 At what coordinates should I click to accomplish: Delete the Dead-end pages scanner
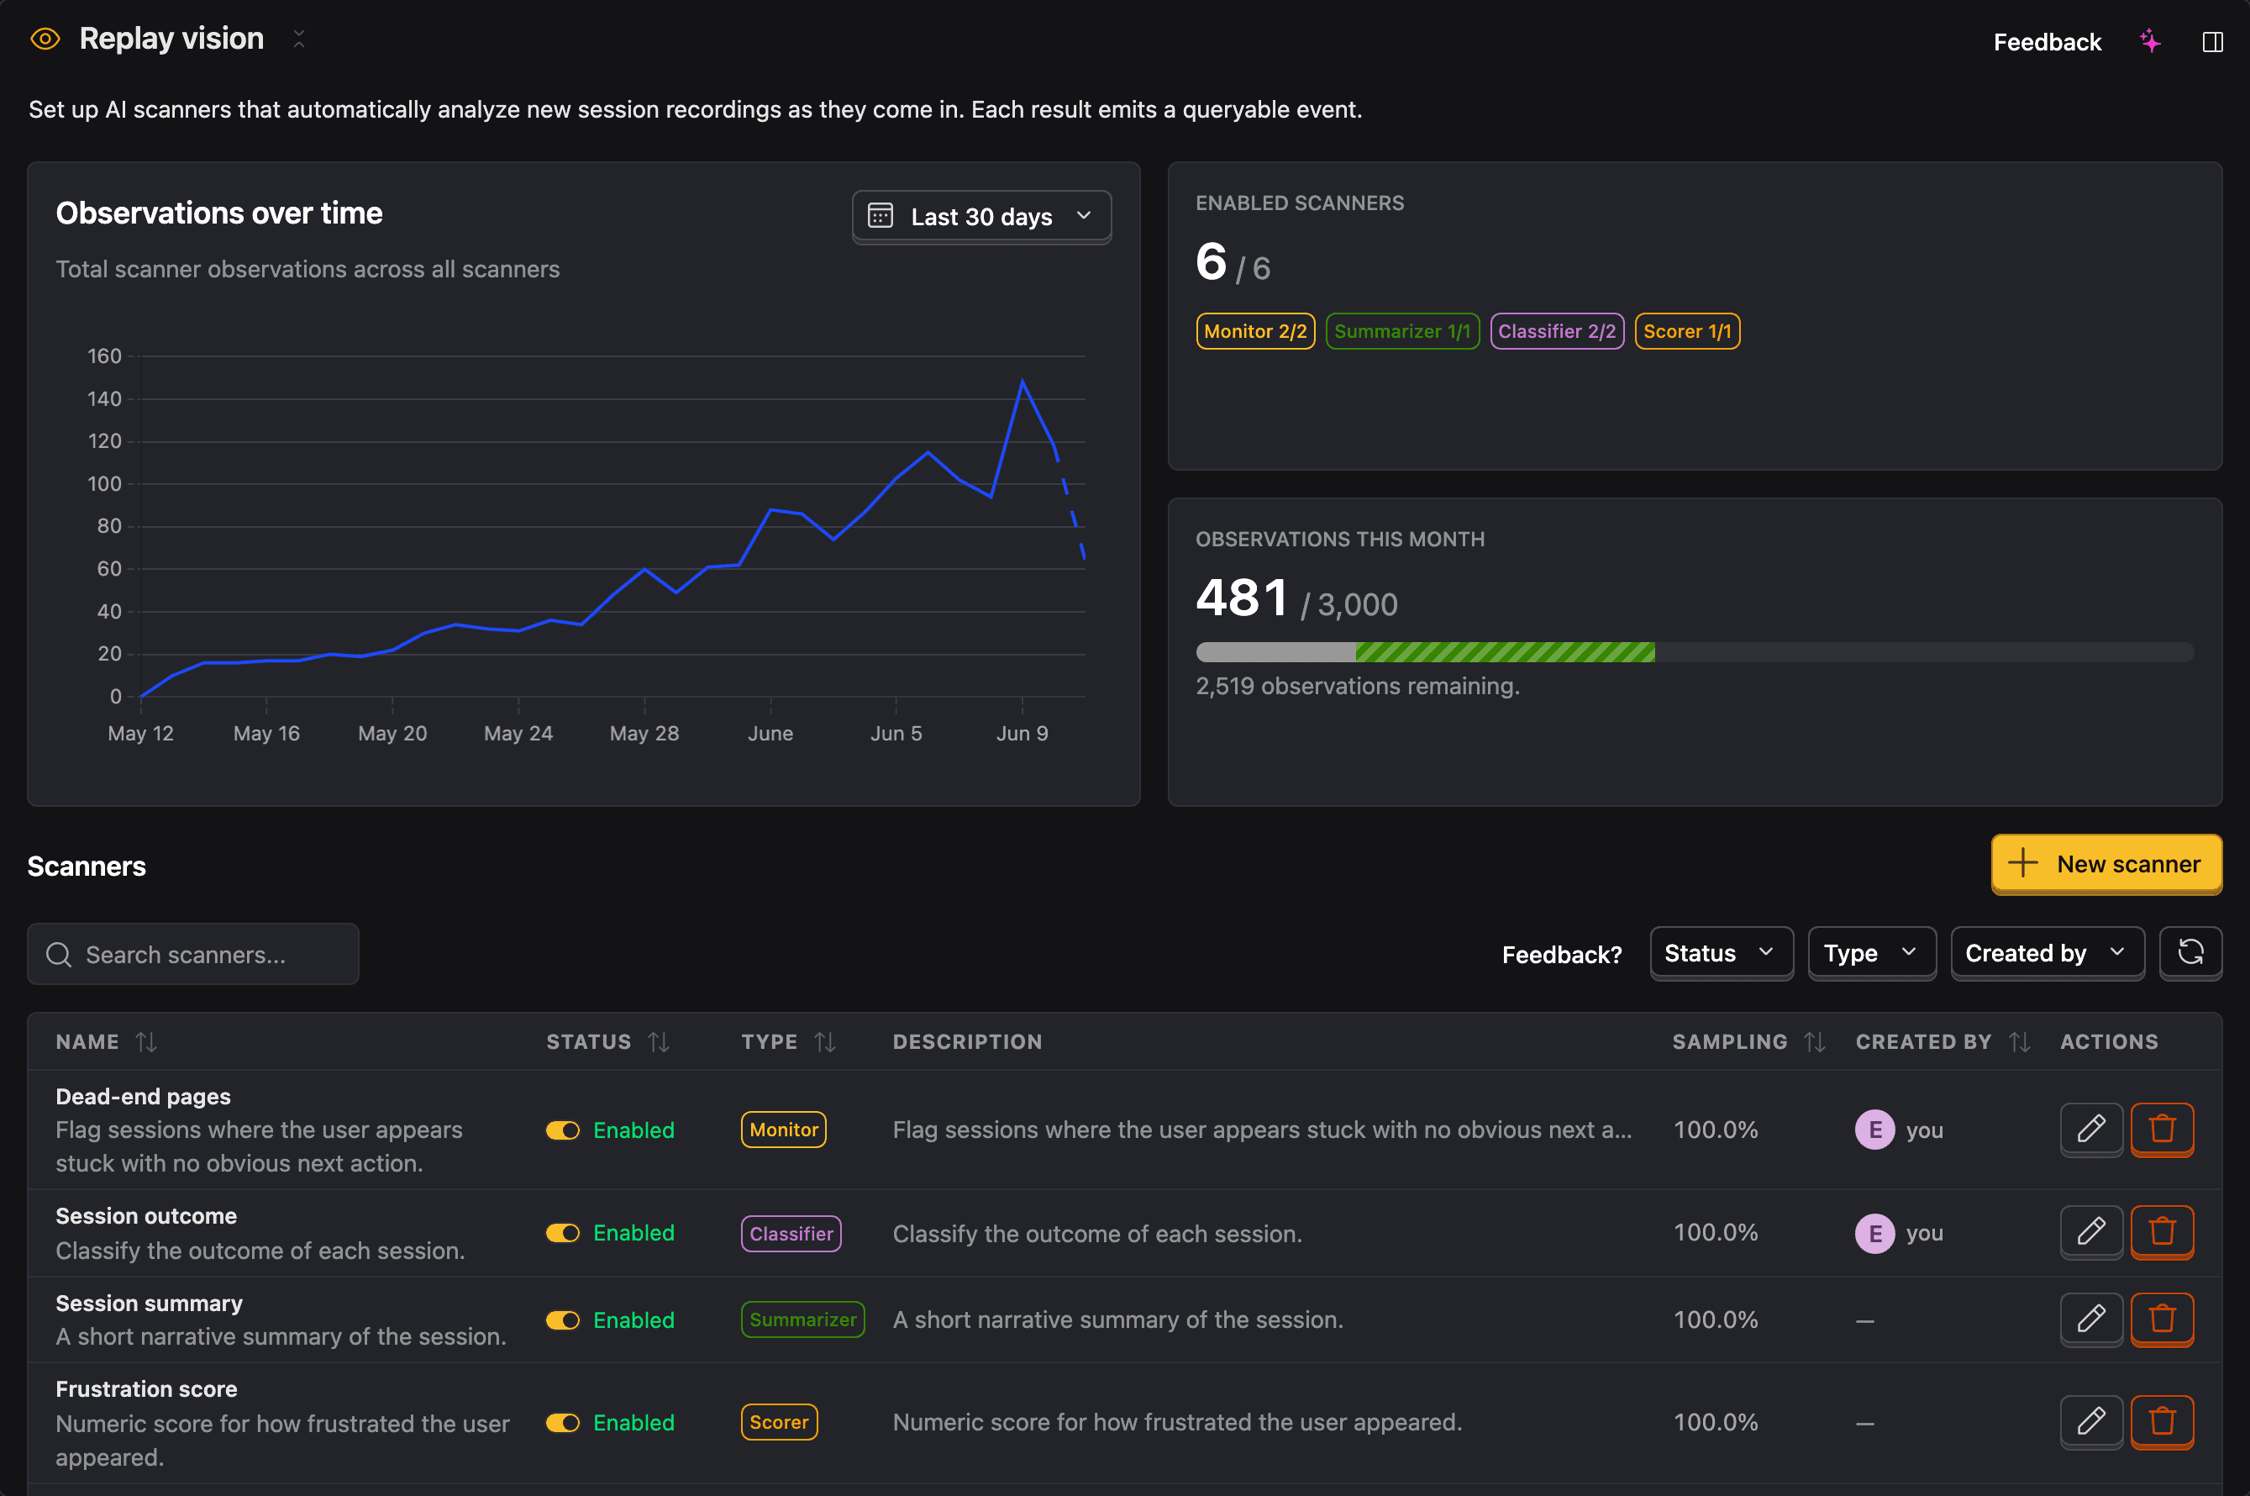click(2163, 1129)
